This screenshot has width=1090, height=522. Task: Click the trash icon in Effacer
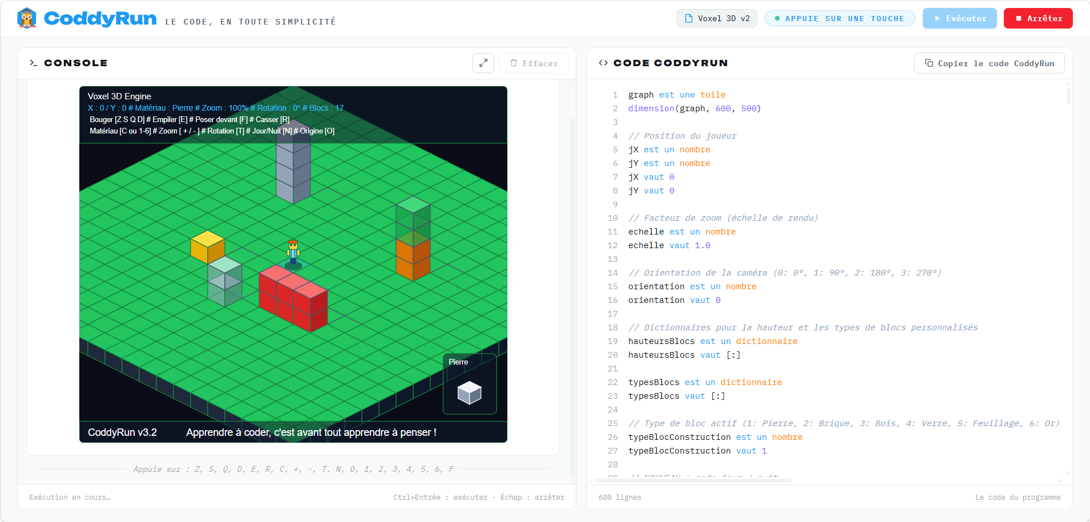pyautogui.click(x=514, y=63)
